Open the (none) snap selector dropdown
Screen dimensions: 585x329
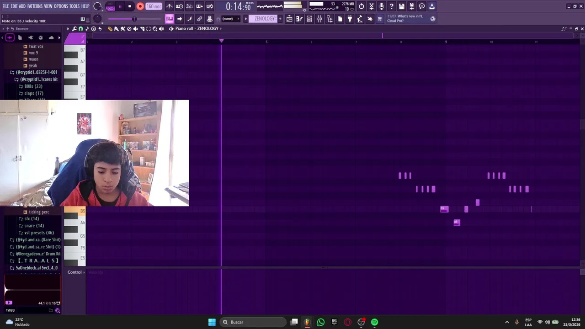[230, 19]
